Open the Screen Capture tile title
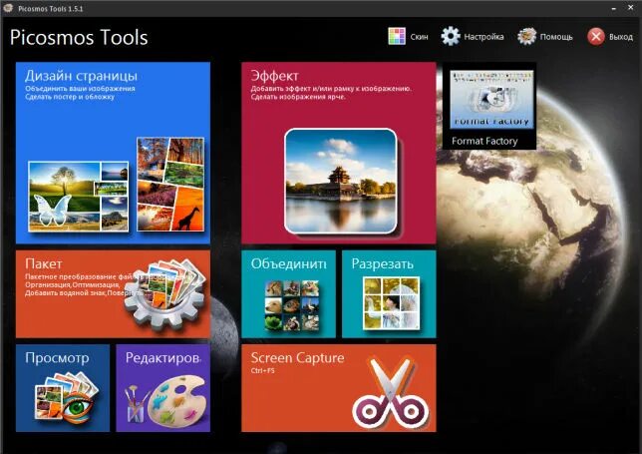The height and width of the screenshot is (454, 642). point(298,357)
